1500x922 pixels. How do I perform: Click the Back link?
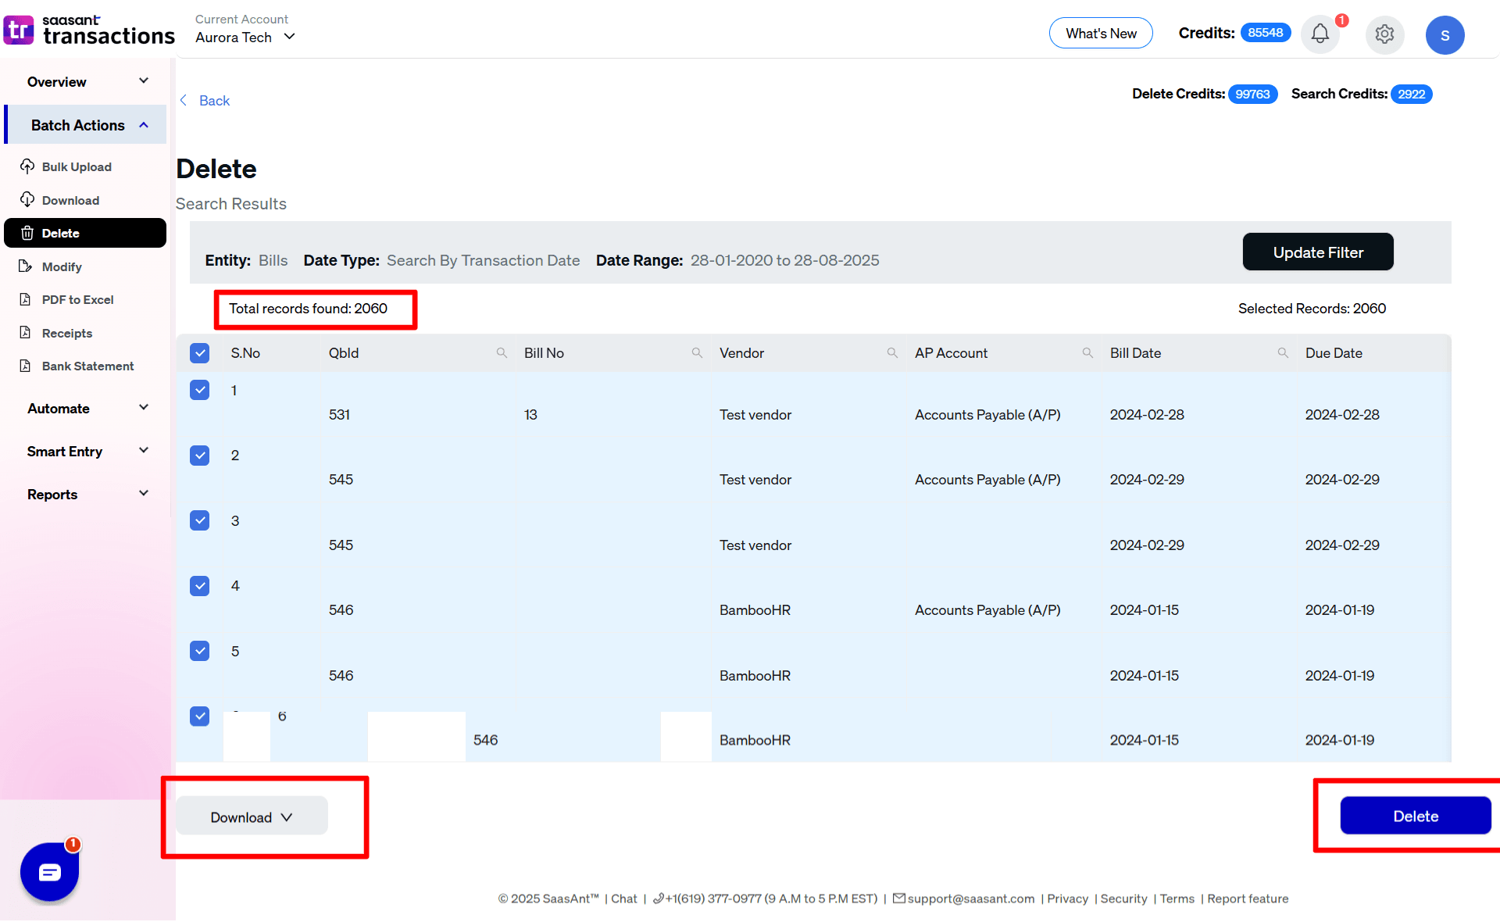tap(214, 100)
